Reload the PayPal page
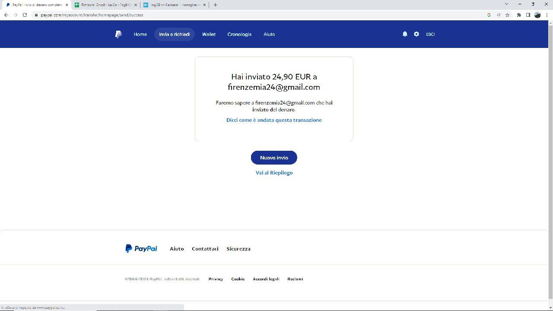Viewport: 553px width, 311px height. pyautogui.click(x=25, y=15)
